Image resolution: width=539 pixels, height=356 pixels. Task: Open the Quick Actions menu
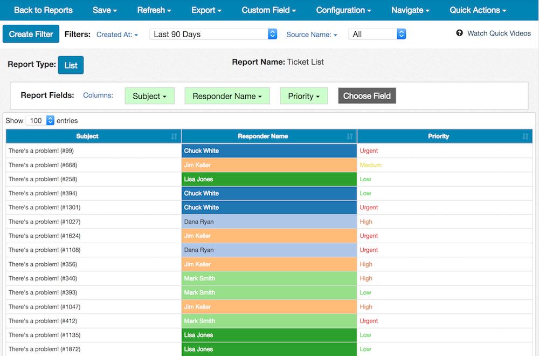pyautogui.click(x=478, y=10)
